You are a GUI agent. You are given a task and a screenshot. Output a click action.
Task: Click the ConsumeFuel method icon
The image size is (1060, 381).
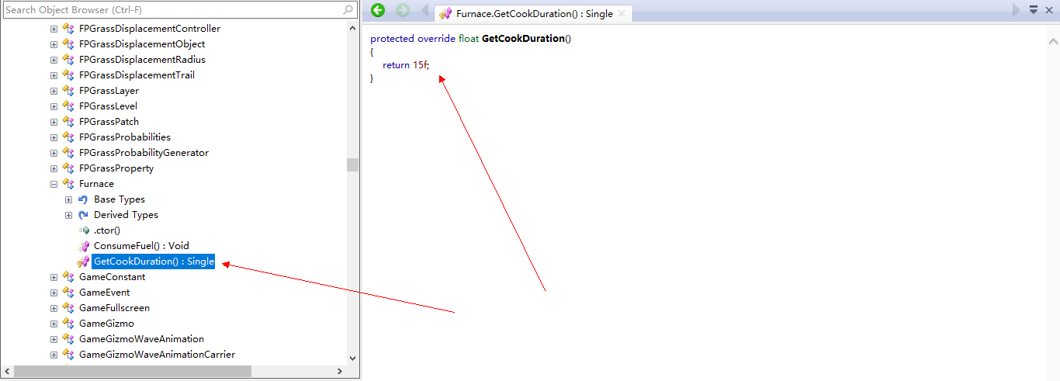pyautogui.click(x=83, y=246)
